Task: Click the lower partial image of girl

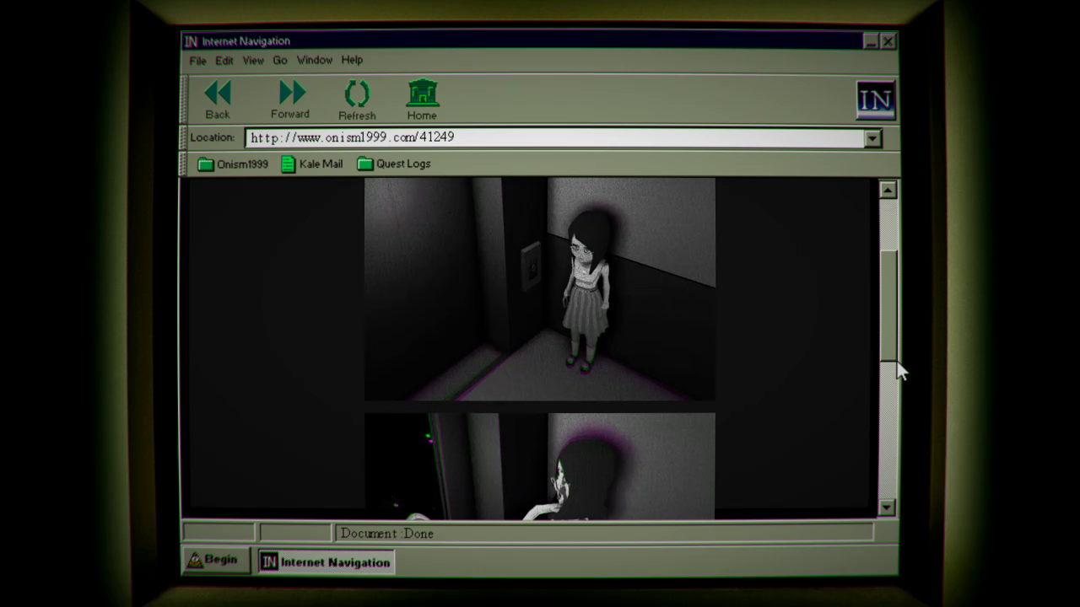Action: pos(540,466)
